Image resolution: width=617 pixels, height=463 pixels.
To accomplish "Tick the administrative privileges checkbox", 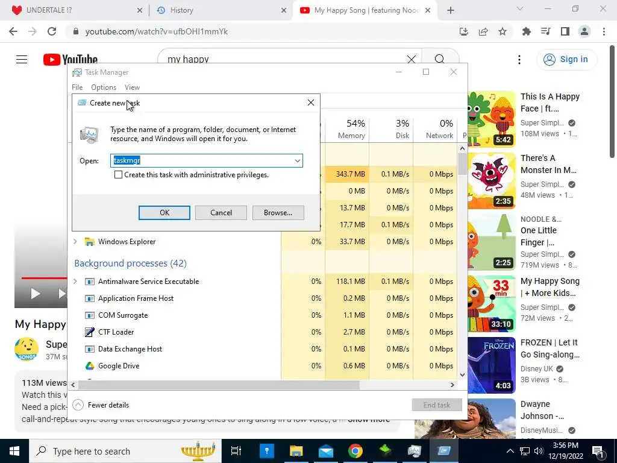I will [x=118, y=174].
